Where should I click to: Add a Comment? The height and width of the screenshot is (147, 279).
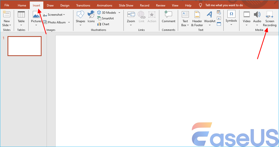tap(169, 17)
